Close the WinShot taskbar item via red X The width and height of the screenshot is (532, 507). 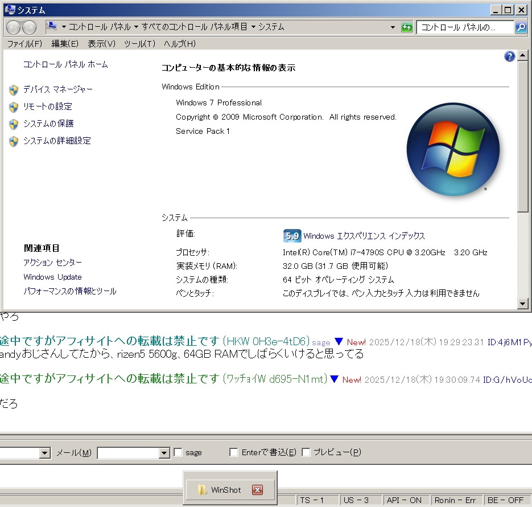click(x=257, y=490)
